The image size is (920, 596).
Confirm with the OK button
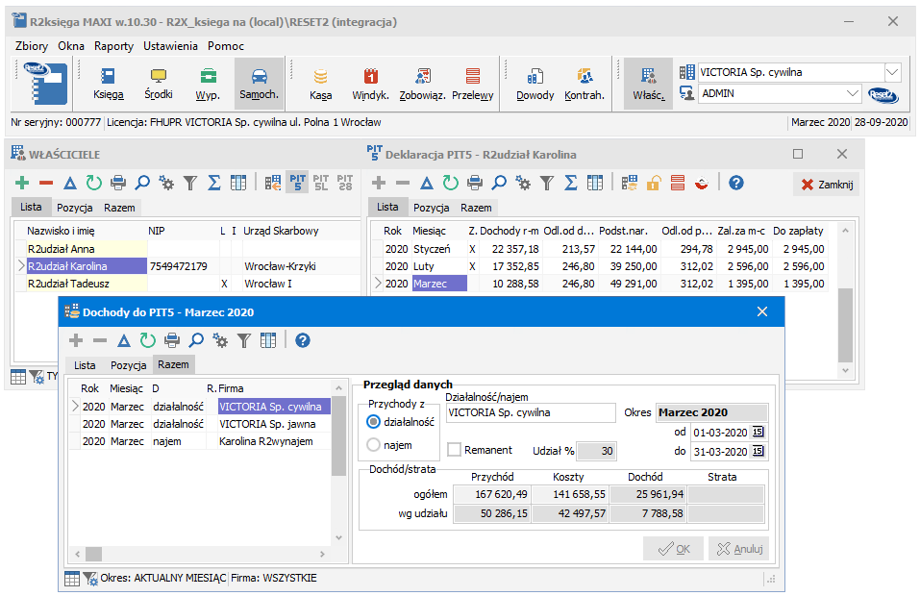[x=674, y=549]
